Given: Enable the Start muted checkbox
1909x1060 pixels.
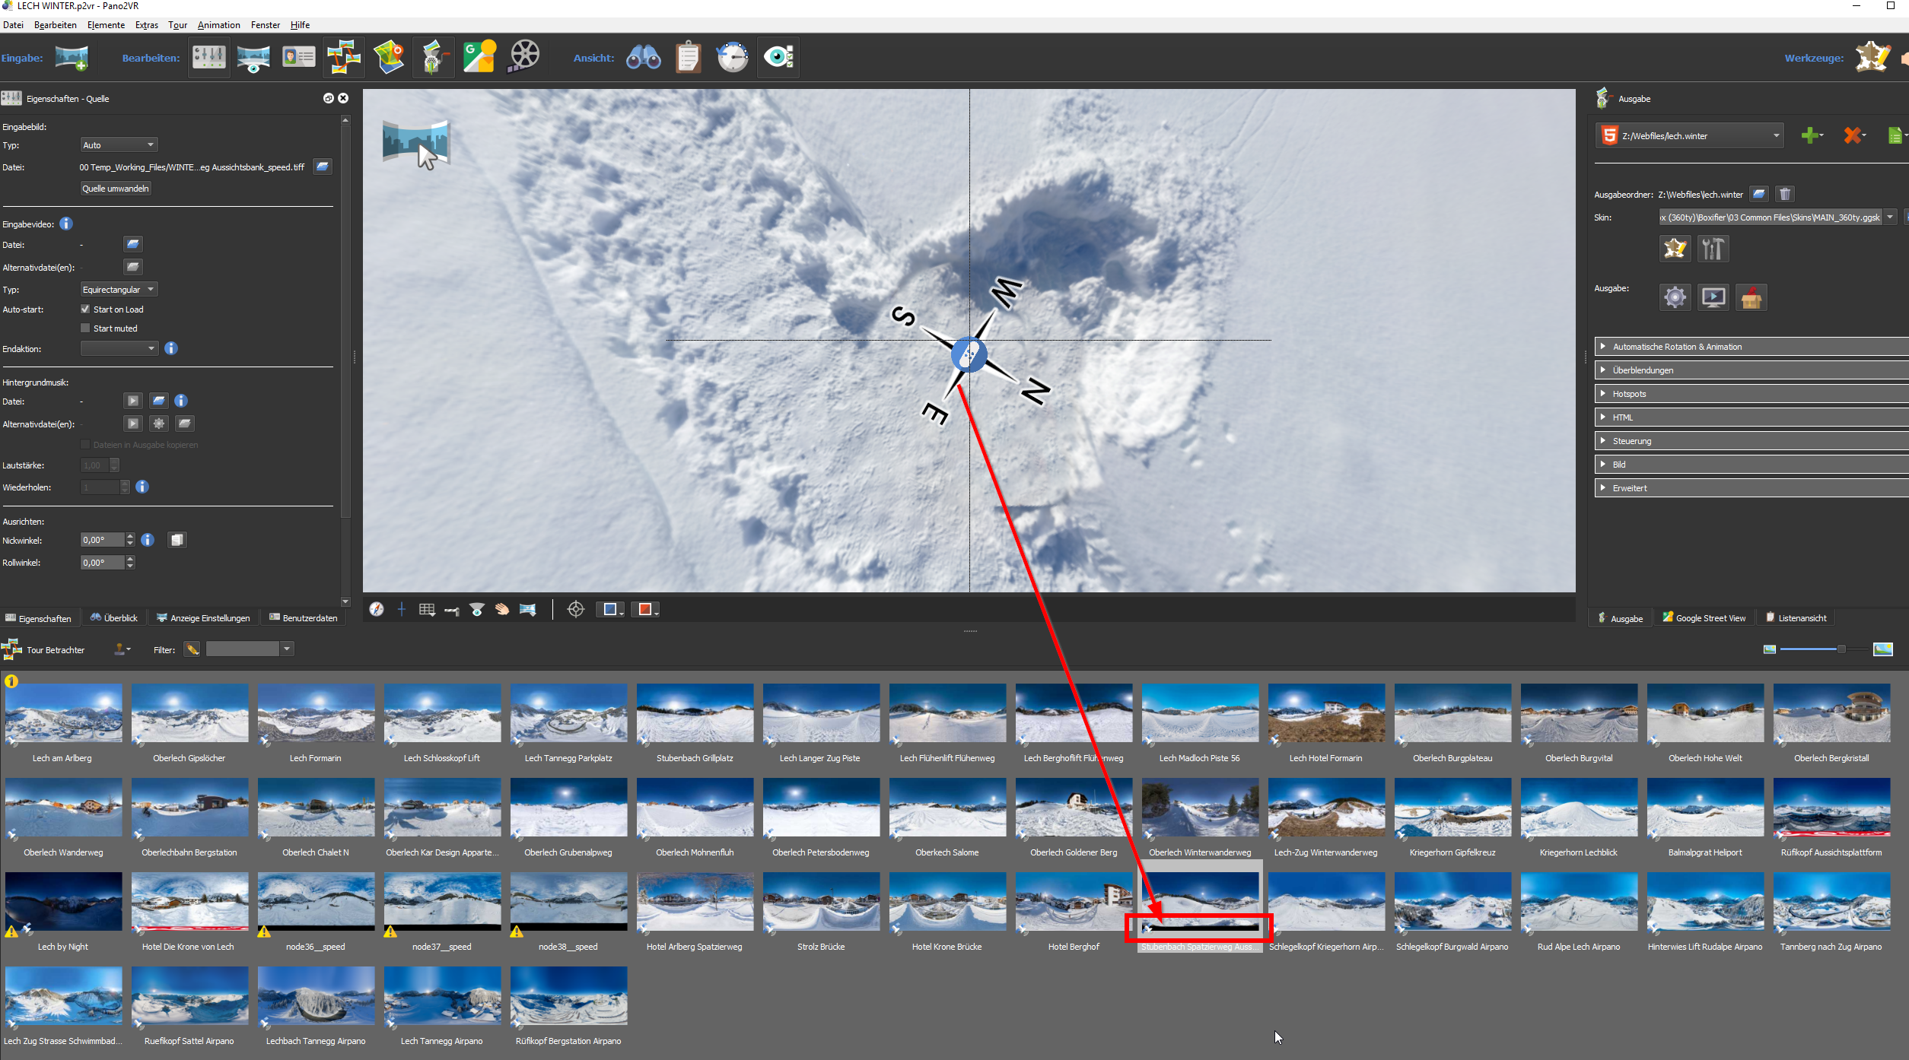Looking at the screenshot, I should (x=85, y=328).
